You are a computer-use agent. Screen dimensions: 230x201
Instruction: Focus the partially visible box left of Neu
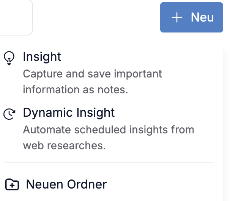tap(16, 17)
